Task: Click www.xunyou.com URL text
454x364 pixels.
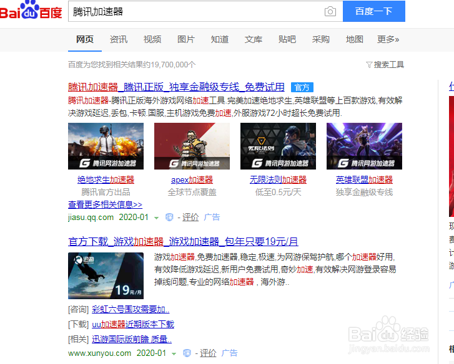Action: (x=99, y=353)
